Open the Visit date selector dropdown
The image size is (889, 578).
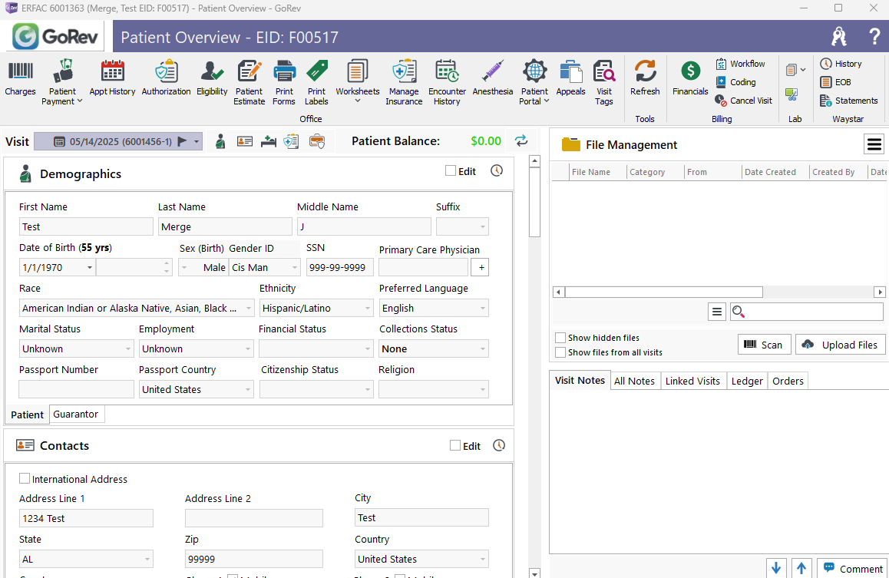[197, 142]
